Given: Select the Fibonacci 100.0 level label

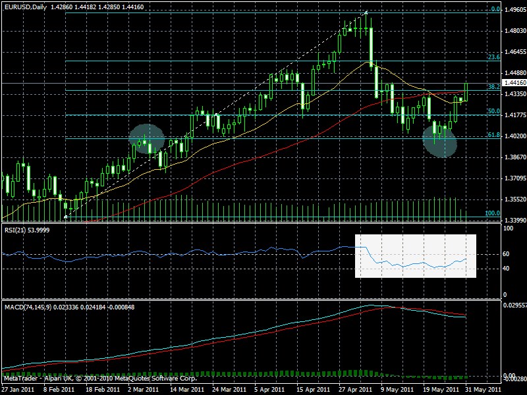Looking at the screenshot, I should (492, 213).
